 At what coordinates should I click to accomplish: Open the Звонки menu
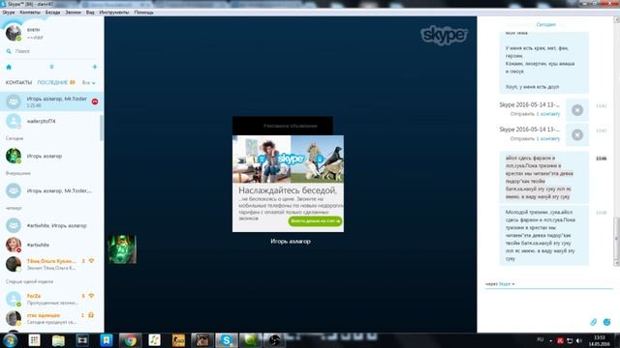click(73, 13)
